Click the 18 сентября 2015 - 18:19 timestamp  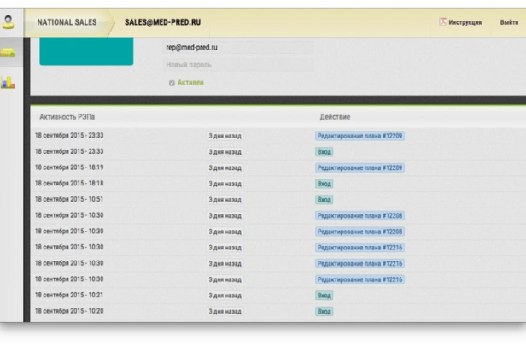(69, 167)
